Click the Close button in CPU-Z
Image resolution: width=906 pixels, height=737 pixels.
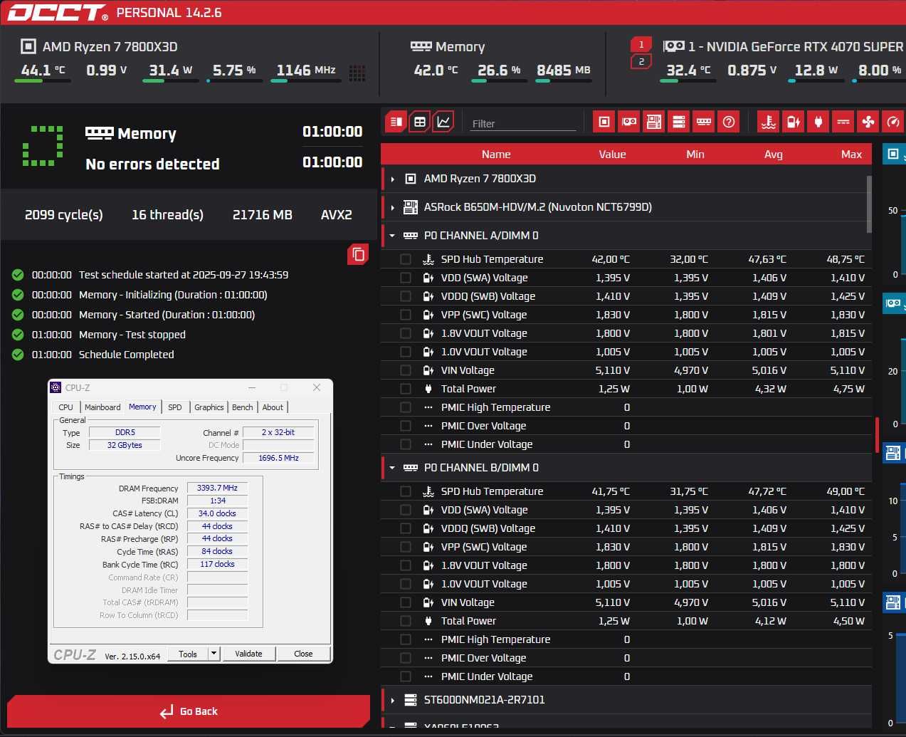click(x=303, y=654)
